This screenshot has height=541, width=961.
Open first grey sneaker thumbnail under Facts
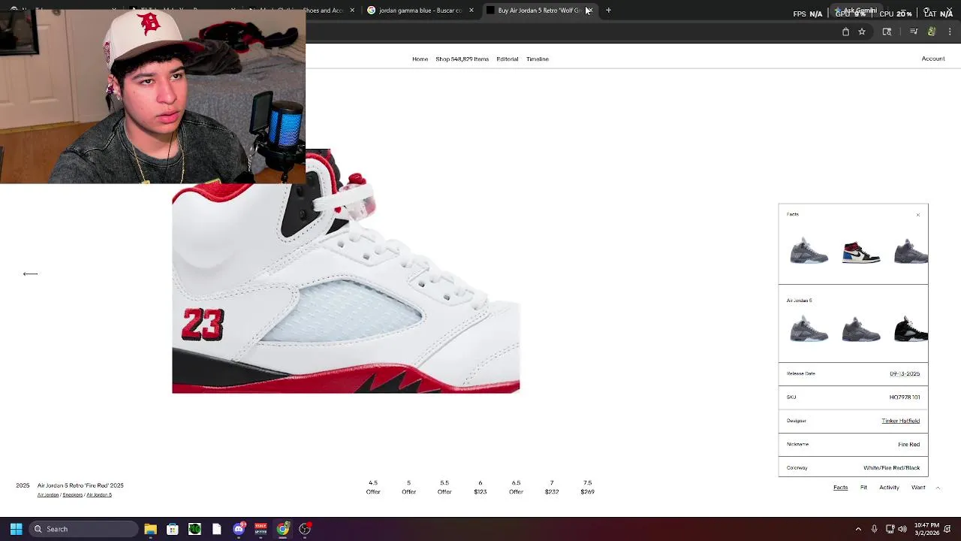tap(809, 251)
